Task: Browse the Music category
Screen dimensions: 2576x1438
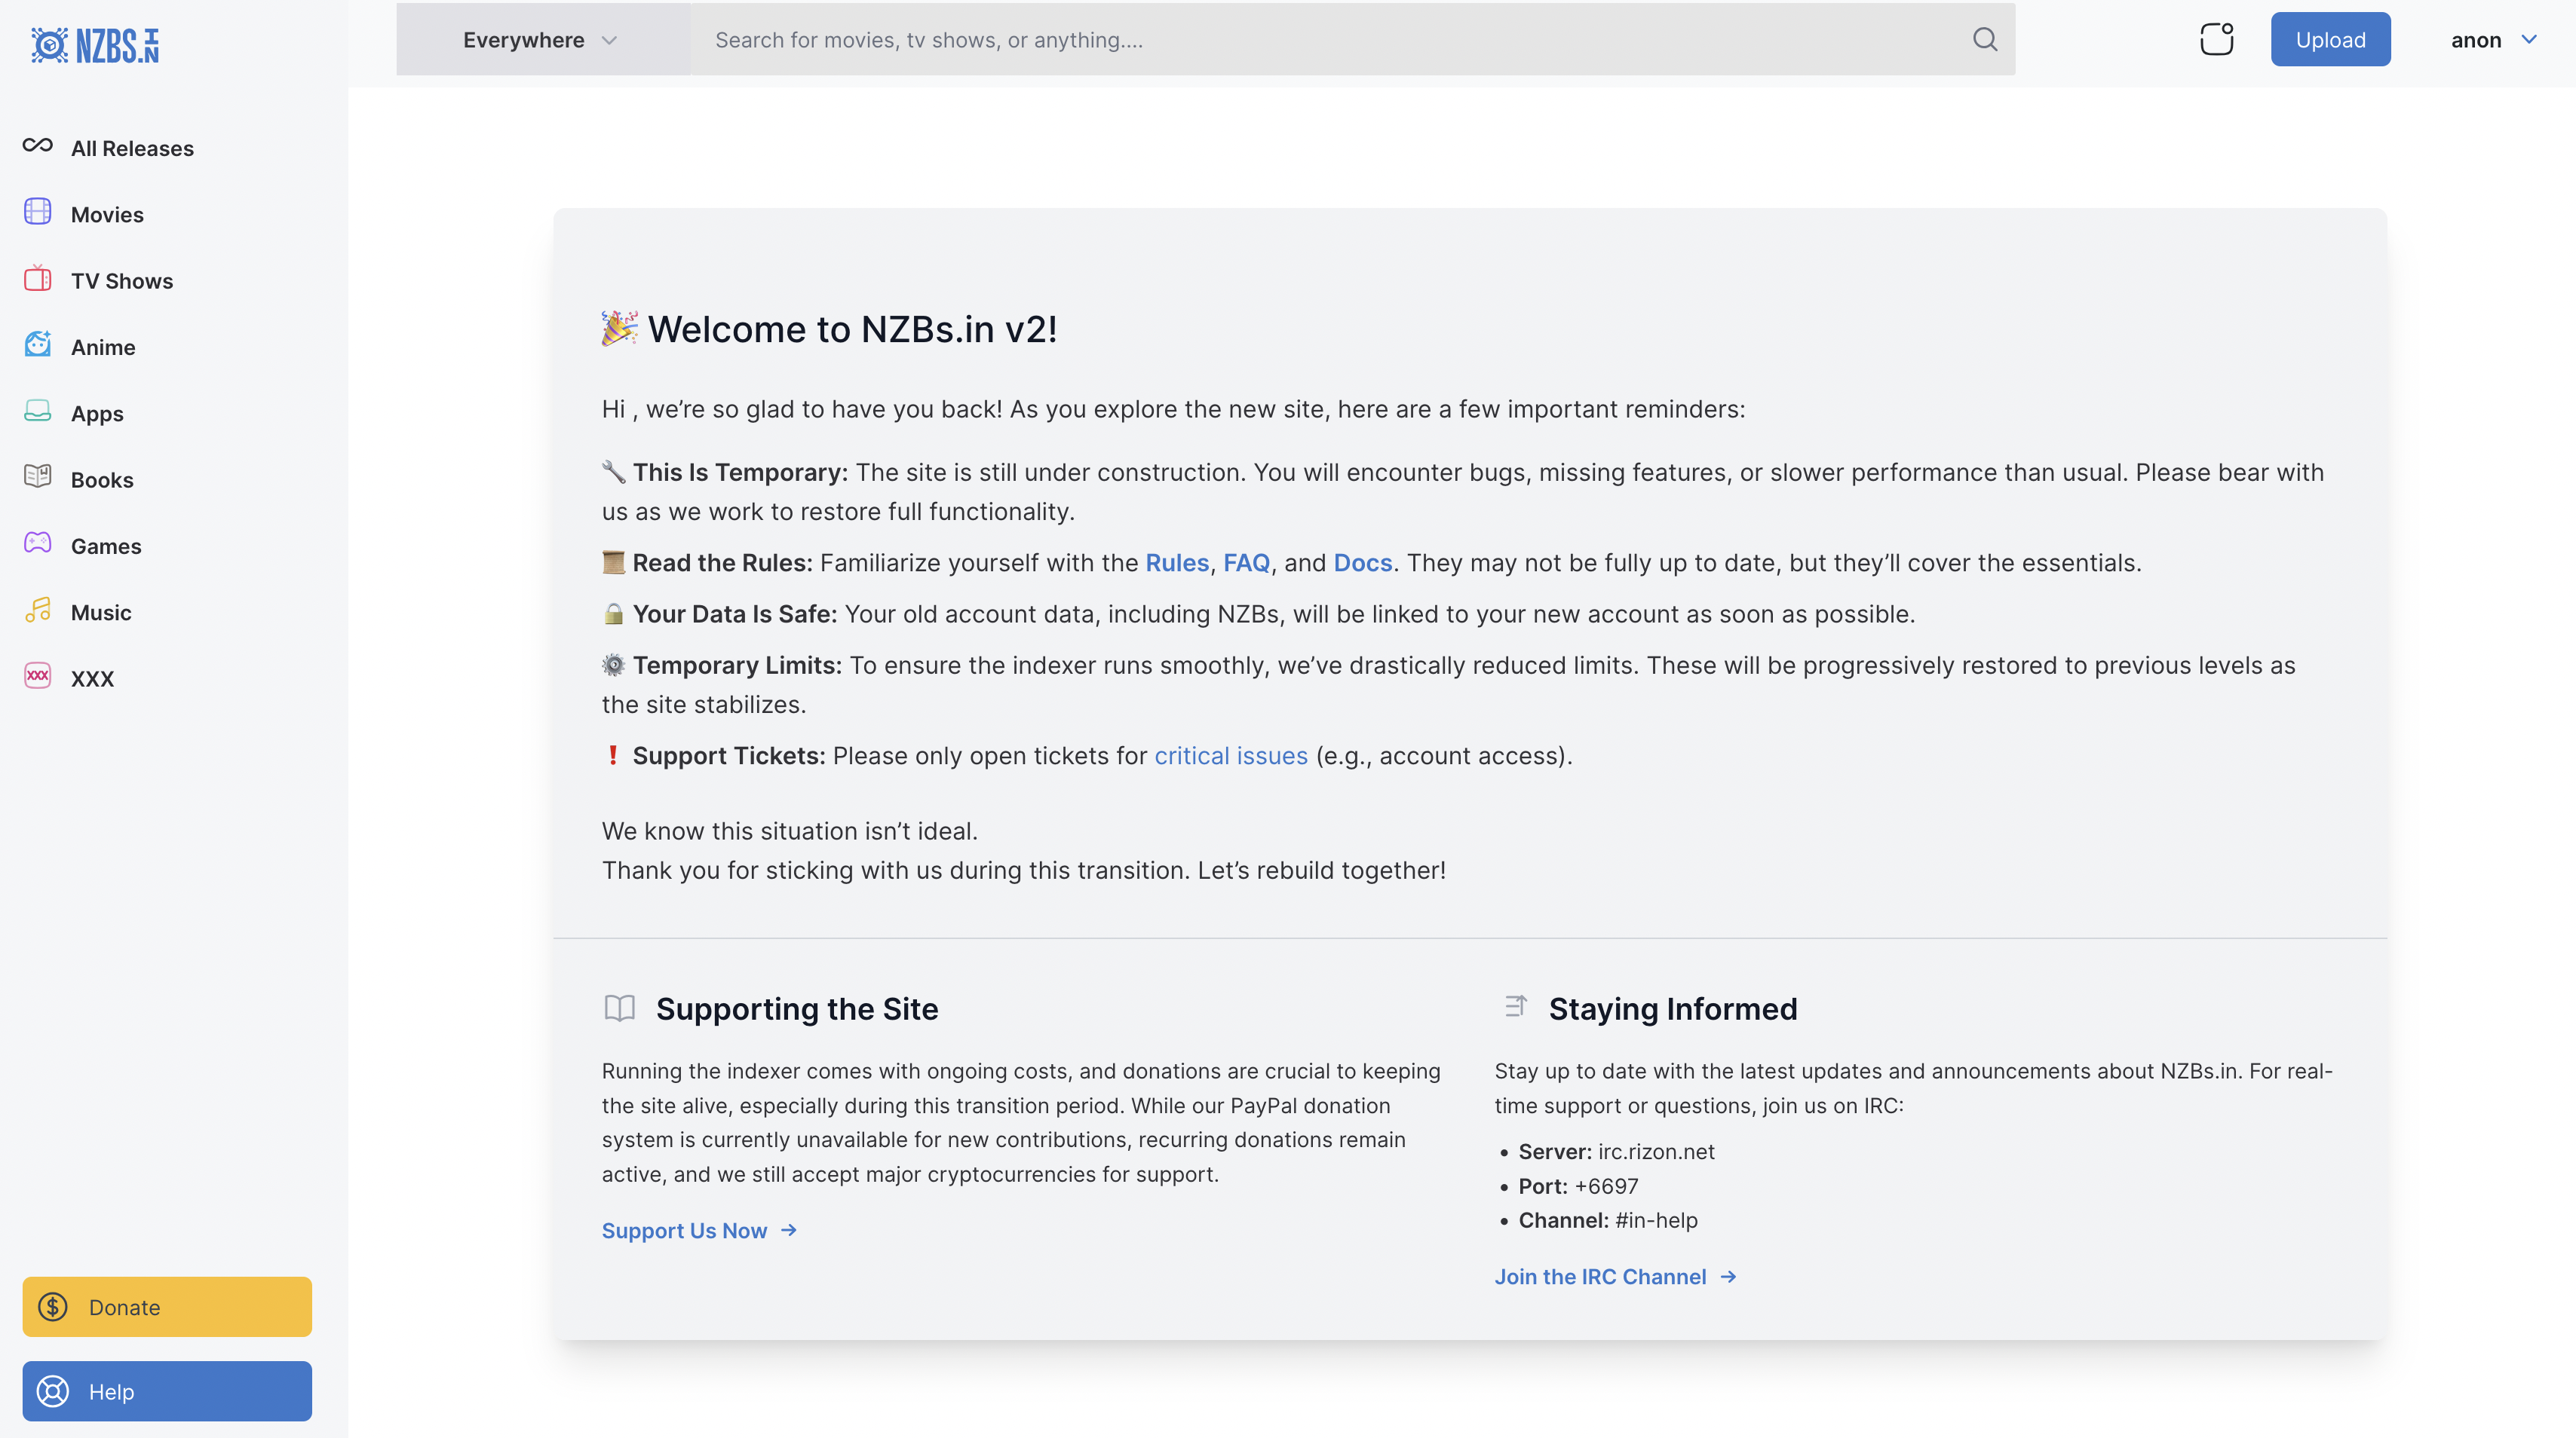Action: [x=101, y=613]
